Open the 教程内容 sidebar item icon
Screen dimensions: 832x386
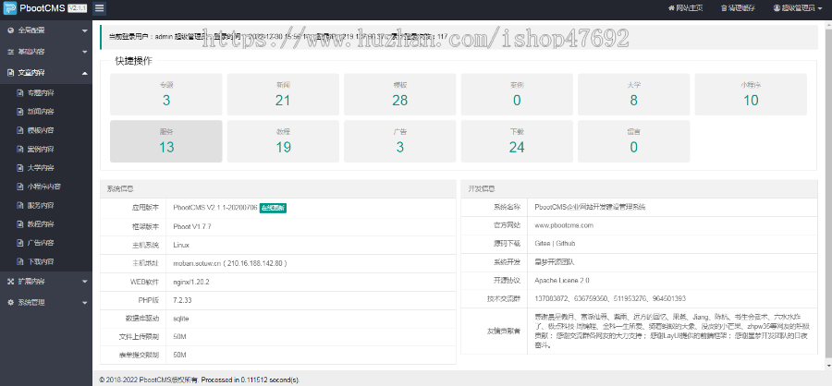[20, 224]
